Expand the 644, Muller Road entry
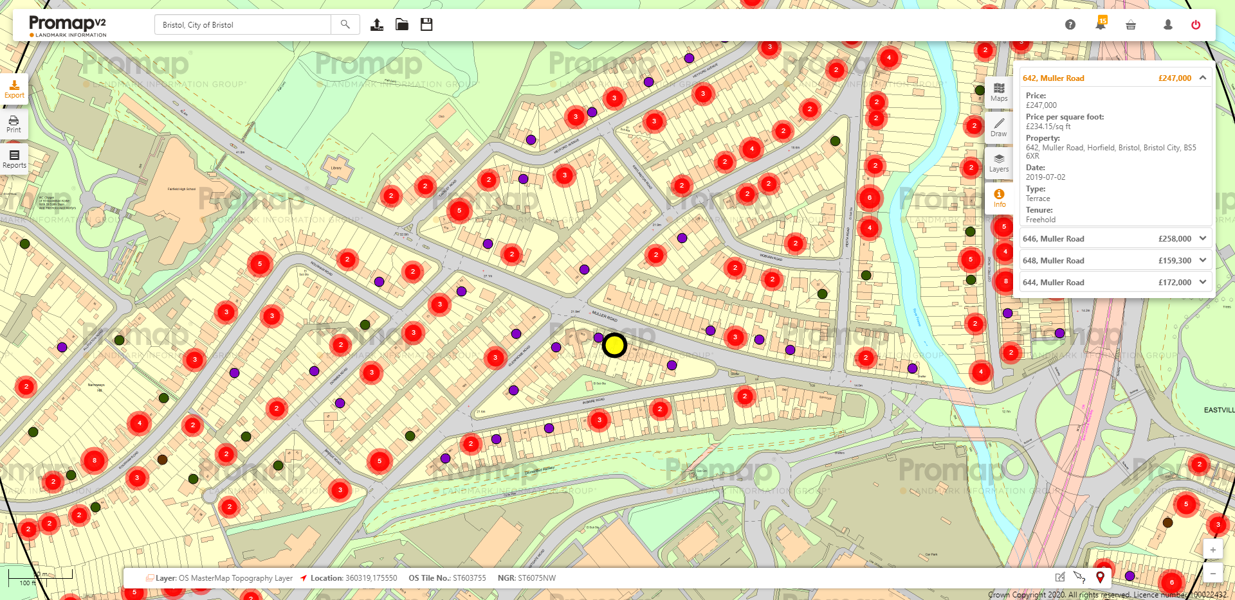Image resolution: width=1235 pixels, height=600 pixels. [1202, 282]
